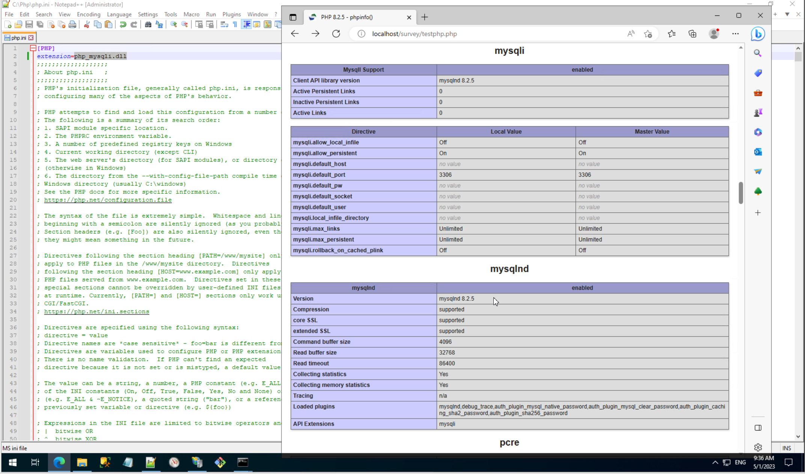Click the Find binoculars icon
Screen dimensions: 805x474
pos(148,25)
